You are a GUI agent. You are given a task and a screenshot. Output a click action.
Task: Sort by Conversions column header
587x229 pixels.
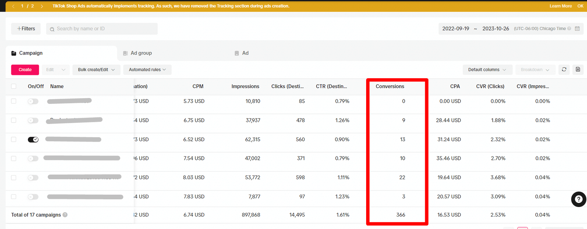coord(390,86)
